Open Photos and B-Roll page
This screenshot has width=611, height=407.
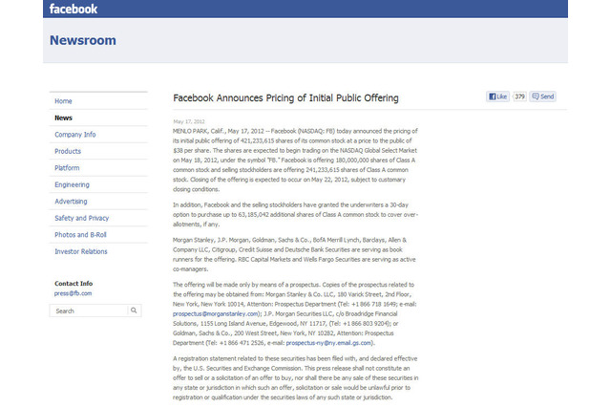(80, 235)
